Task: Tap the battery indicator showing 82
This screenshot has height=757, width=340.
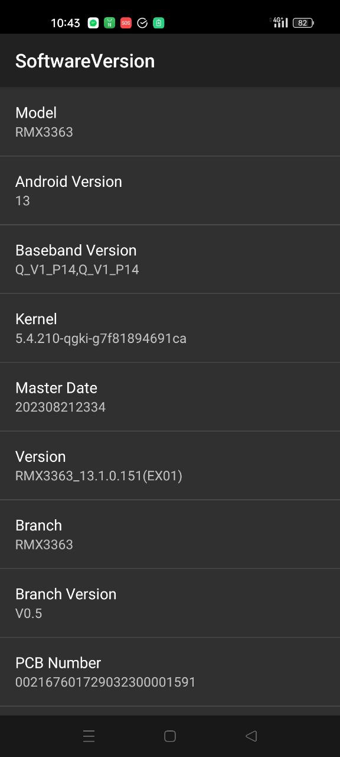Action: click(303, 23)
